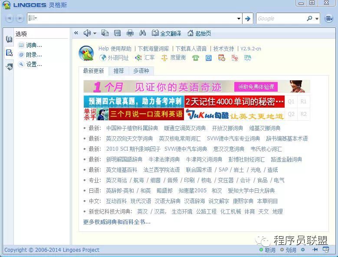Click the speaker pronunciation icon
The width and height of the screenshot is (338, 257).
tap(87, 33)
